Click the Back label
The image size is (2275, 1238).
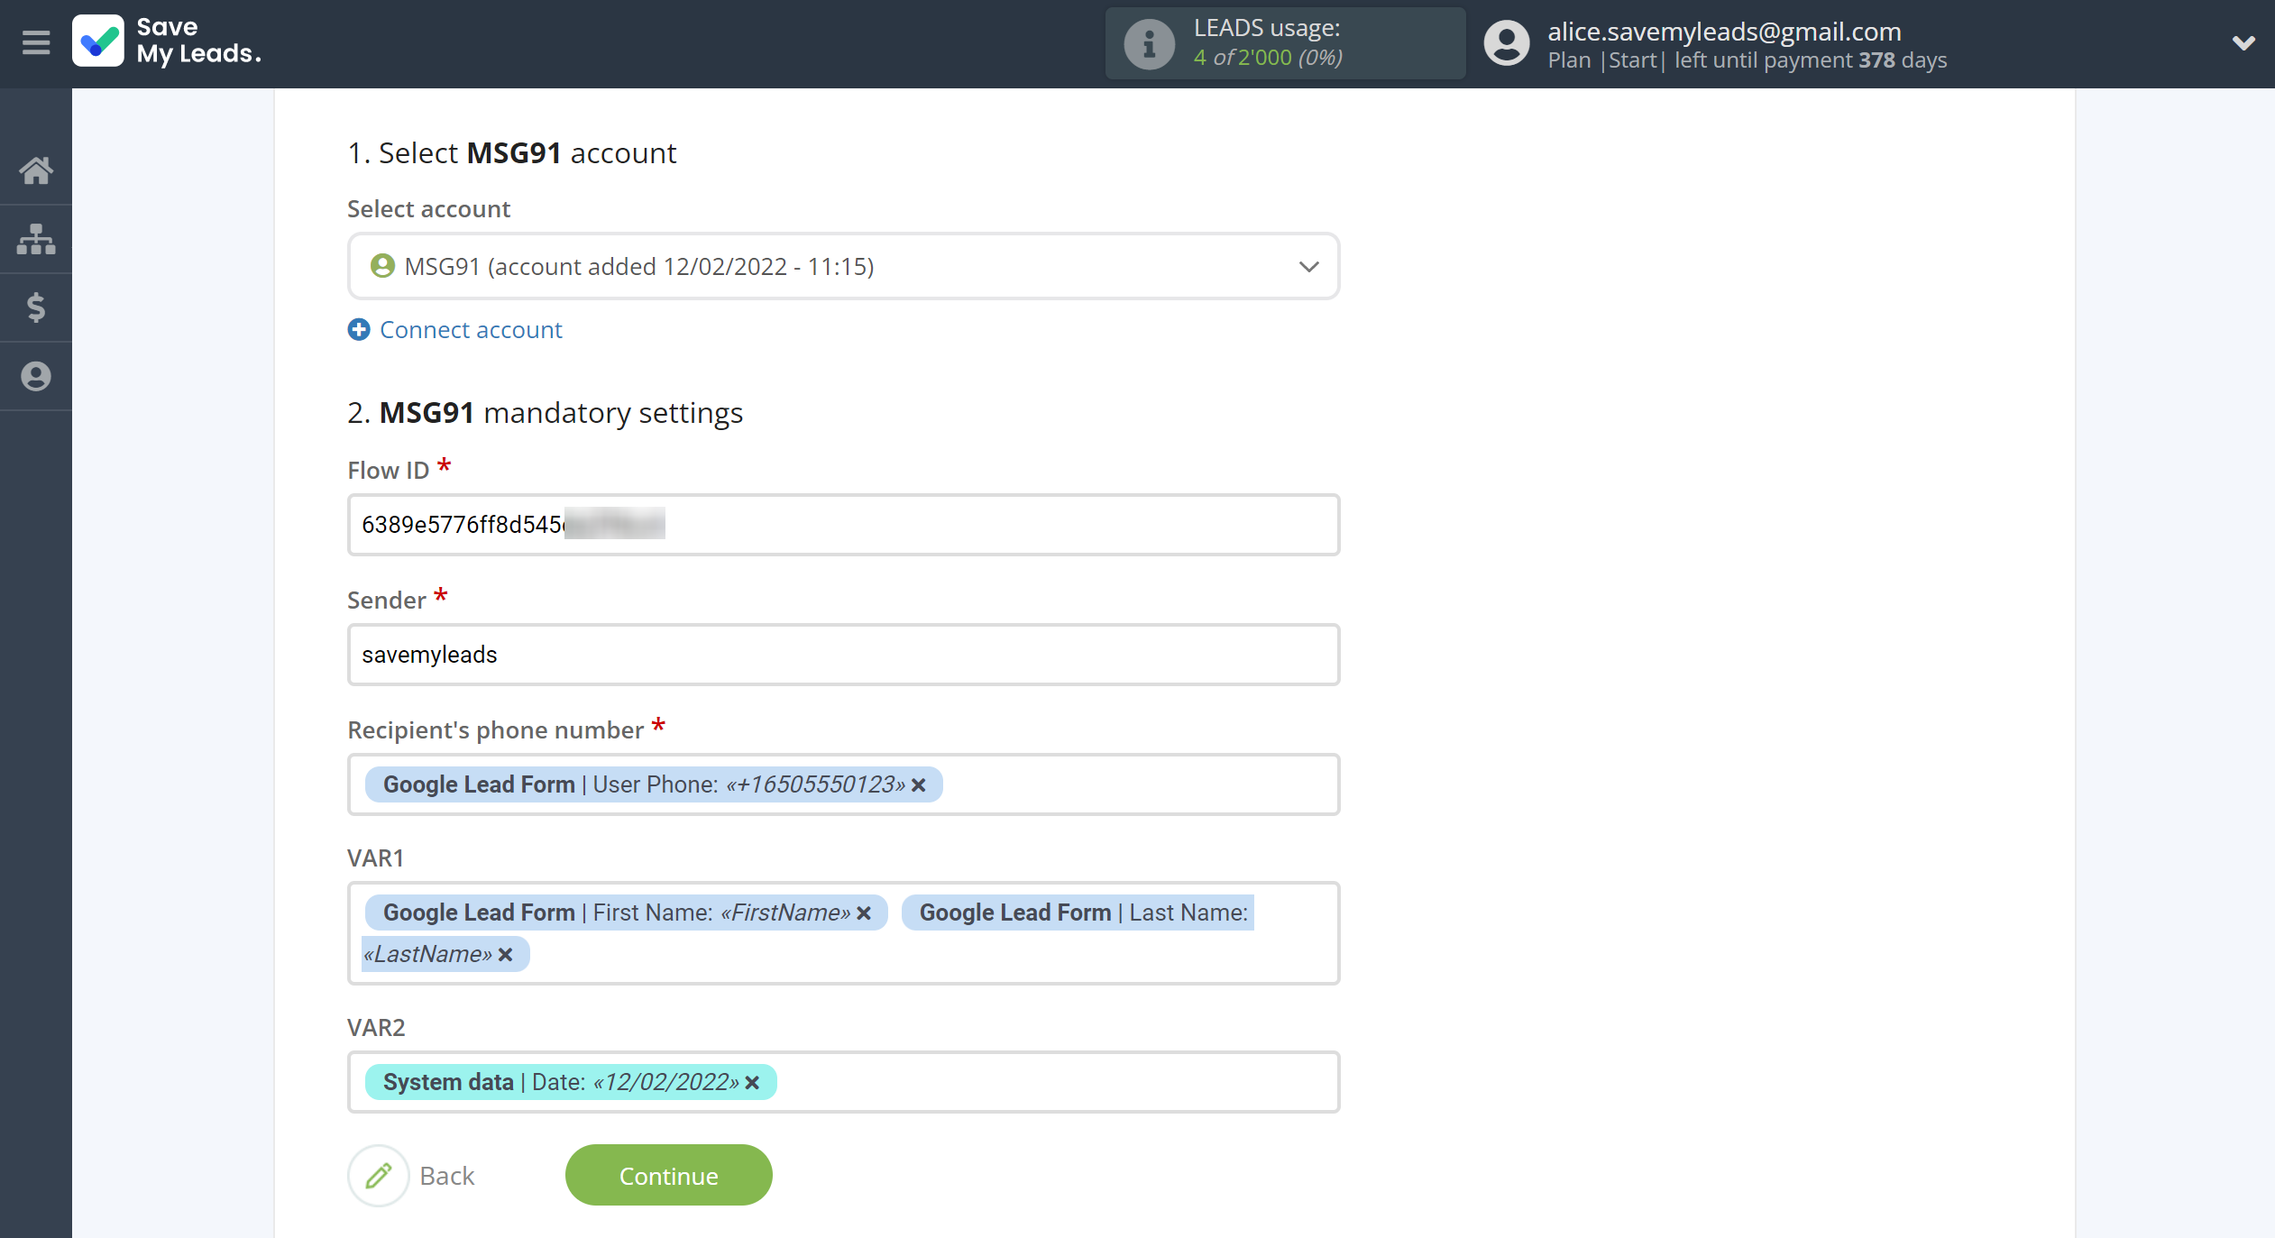point(447,1176)
